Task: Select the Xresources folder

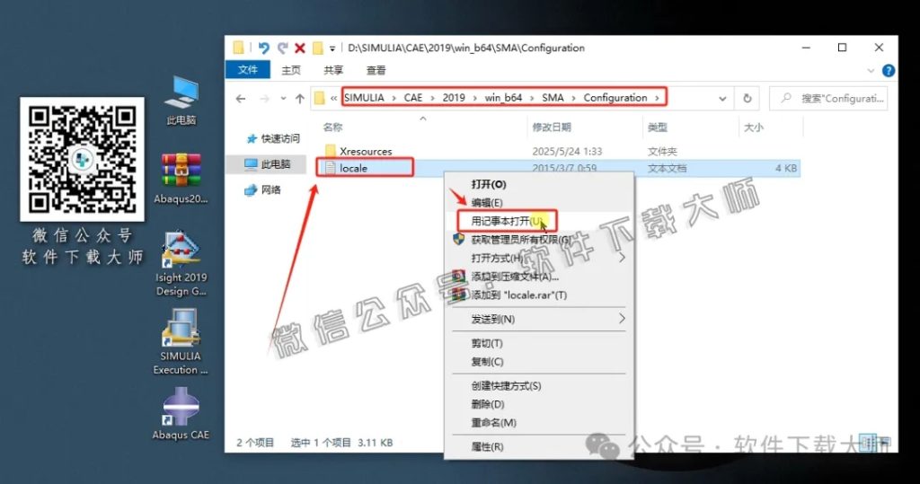Action: pyautogui.click(x=358, y=152)
